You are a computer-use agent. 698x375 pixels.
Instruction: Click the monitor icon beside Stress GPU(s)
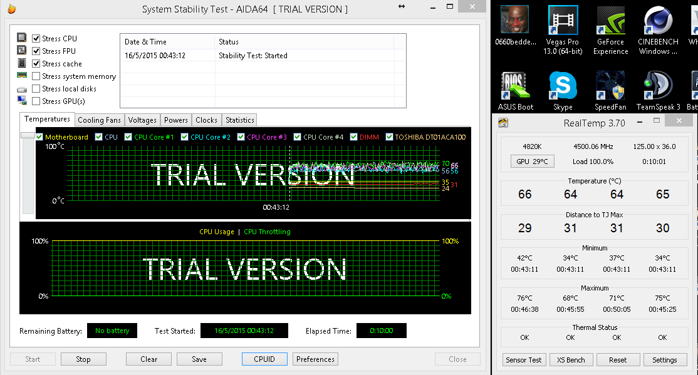22,101
